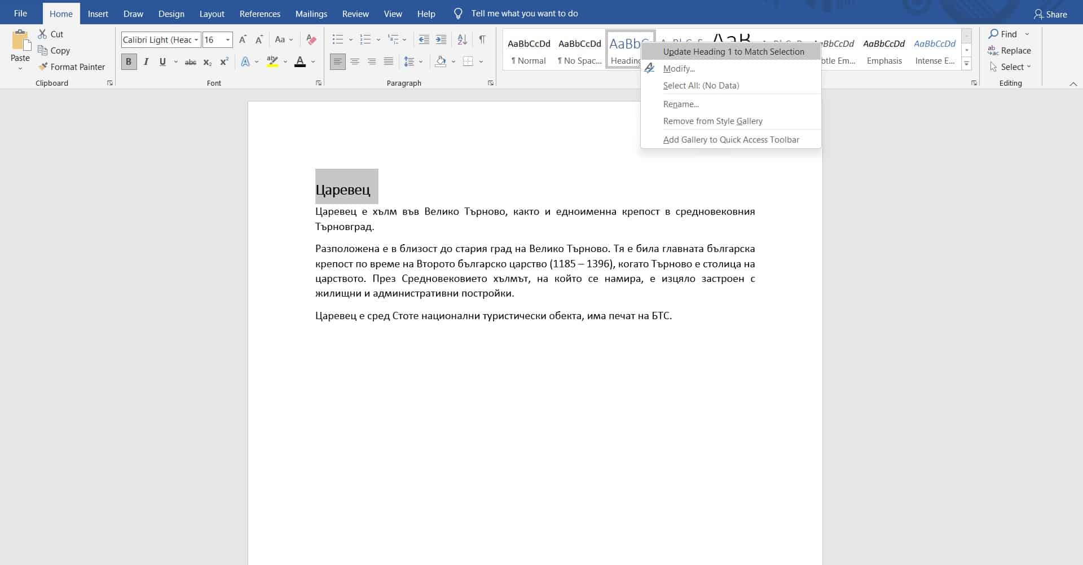Viewport: 1083px width, 565px height.
Task: Open Replace in the Editing group
Action: coord(1010,50)
